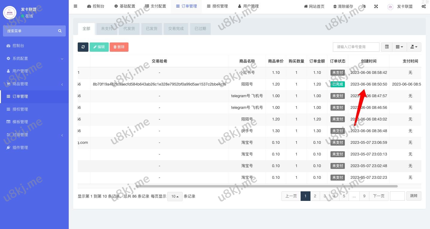Click 清除缓存 trash button
This screenshot has width=430, height=229.
click(x=343, y=6)
